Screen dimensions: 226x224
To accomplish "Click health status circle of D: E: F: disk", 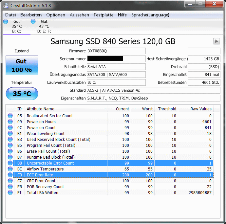I will click(33, 21).
